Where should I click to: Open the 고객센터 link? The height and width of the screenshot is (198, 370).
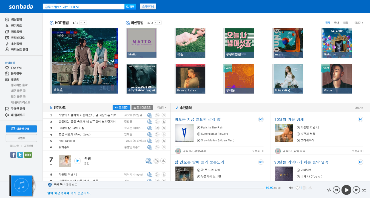click(x=28, y=146)
